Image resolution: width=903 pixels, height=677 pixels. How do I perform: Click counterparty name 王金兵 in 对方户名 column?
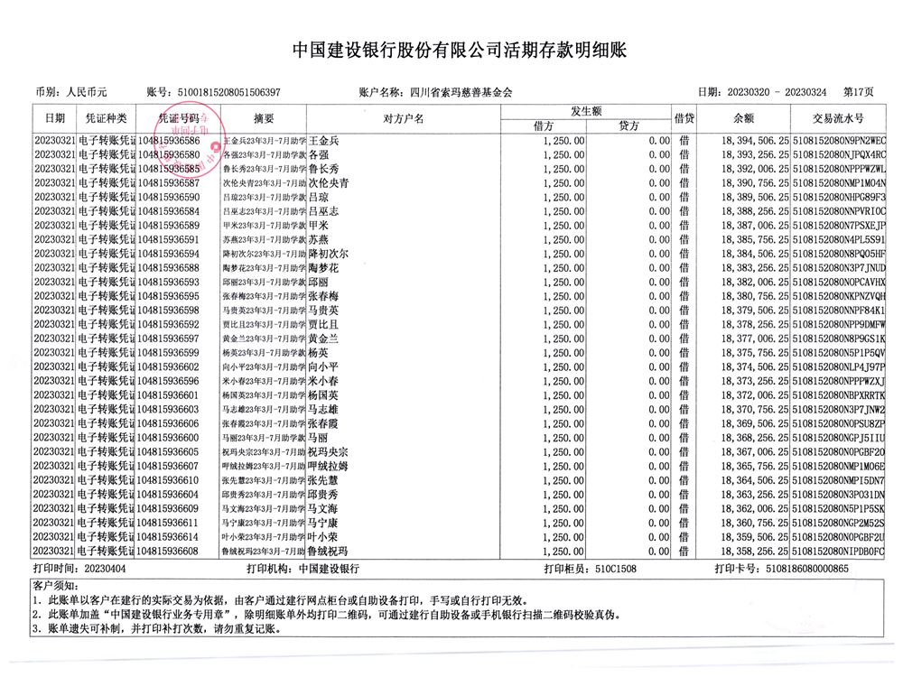coord(323,141)
